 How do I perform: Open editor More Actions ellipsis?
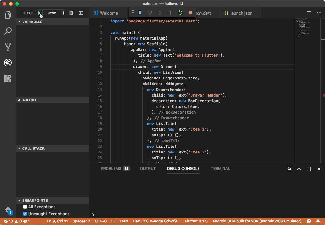pyautogui.click(x=319, y=13)
